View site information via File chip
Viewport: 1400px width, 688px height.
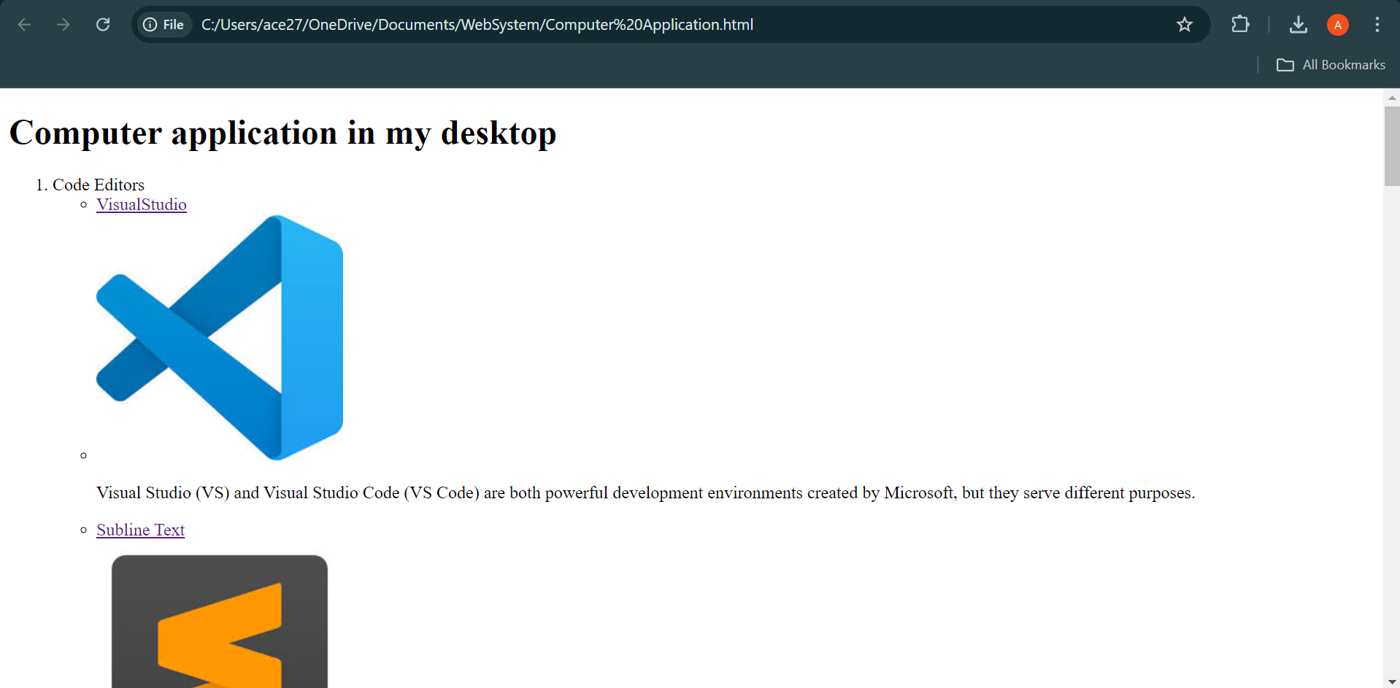(164, 25)
